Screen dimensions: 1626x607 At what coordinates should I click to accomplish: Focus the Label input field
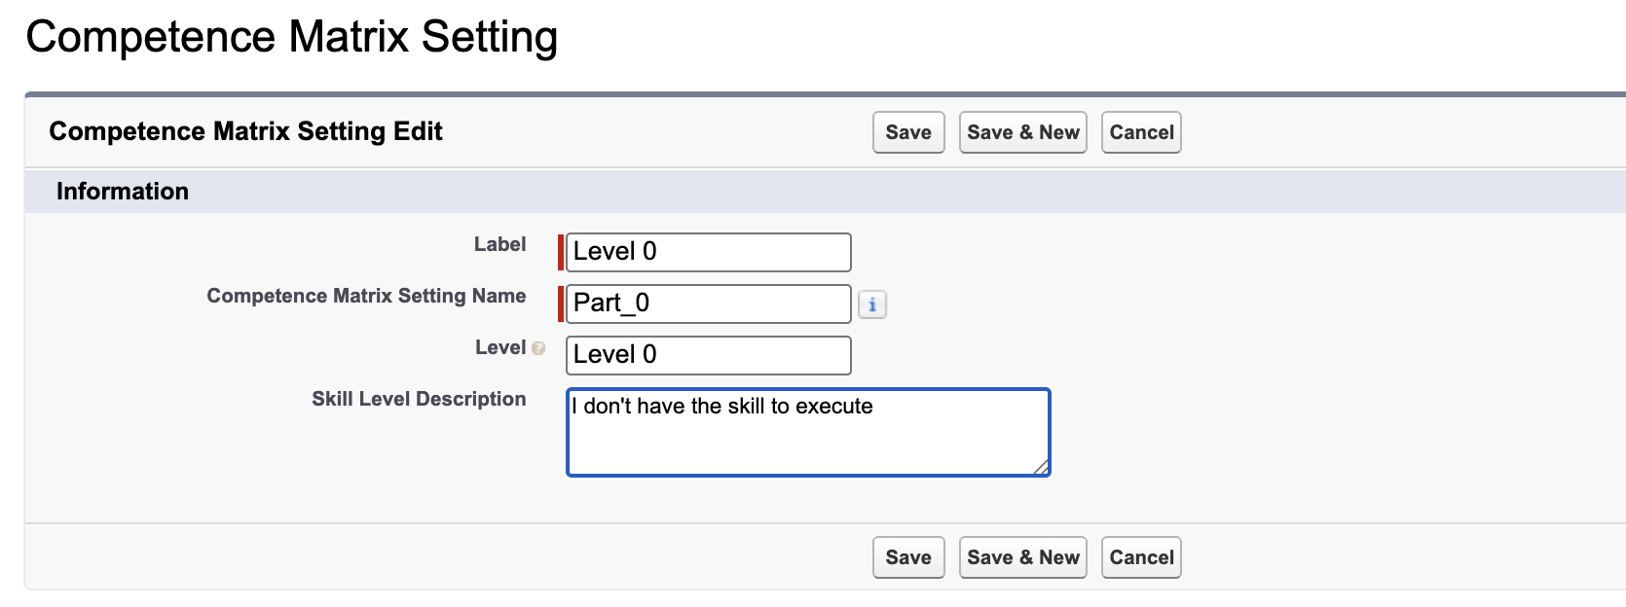point(708,252)
